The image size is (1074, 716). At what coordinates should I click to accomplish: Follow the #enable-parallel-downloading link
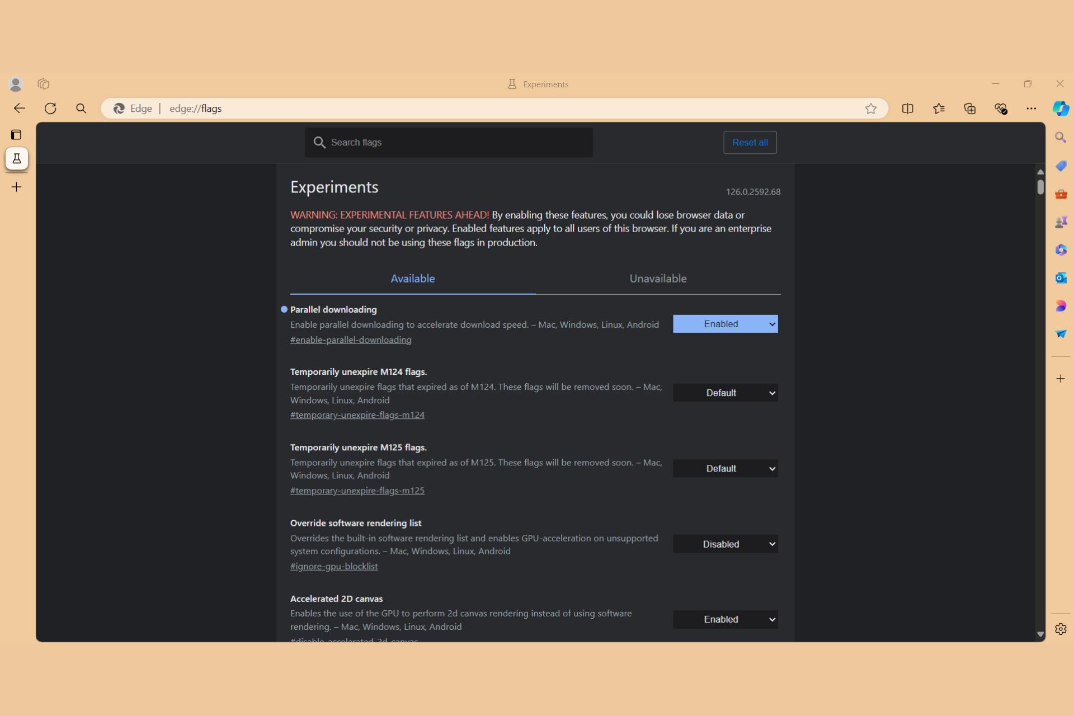coord(351,340)
